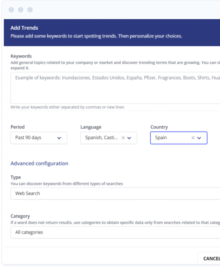Open Country dropdown chevron

pyautogui.click(x=199, y=138)
